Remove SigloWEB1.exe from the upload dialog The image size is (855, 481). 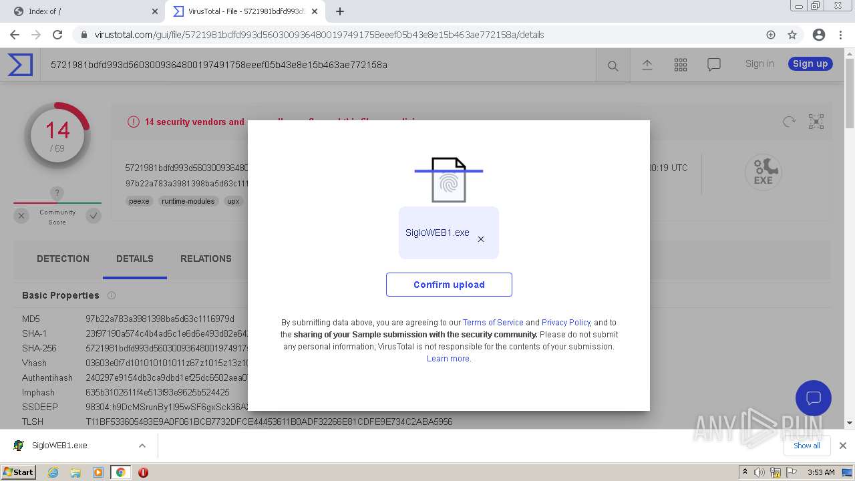(480, 239)
